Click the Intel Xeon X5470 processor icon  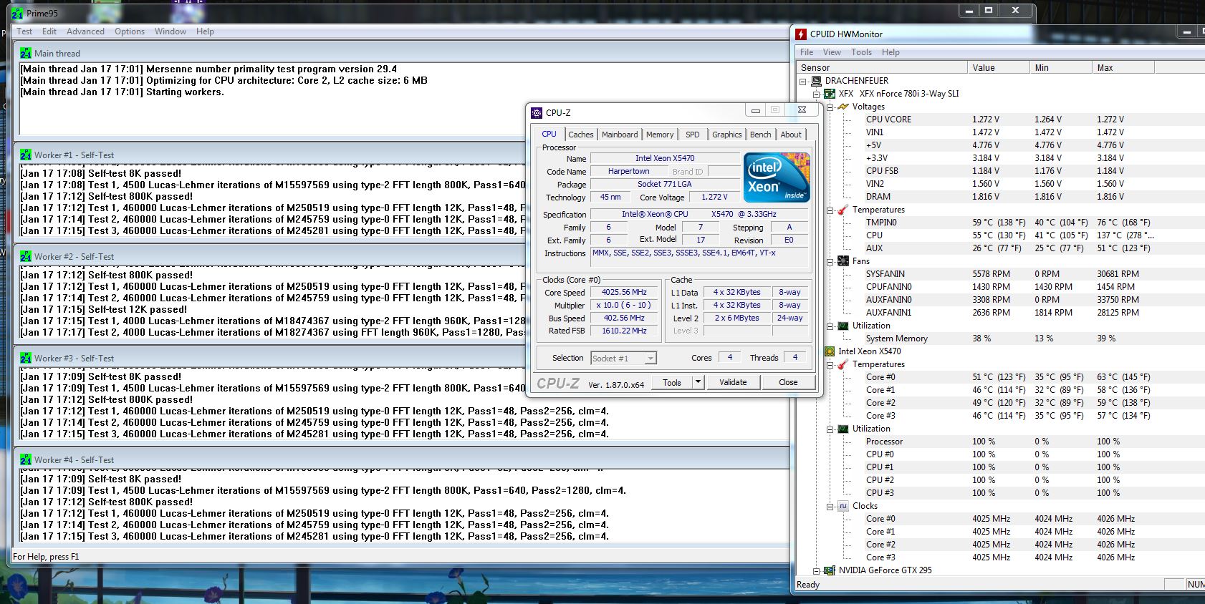[830, 351]
